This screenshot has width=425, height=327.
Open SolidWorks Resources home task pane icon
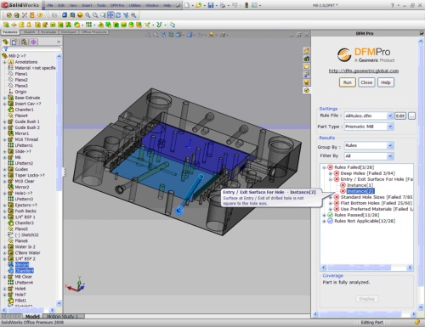[307, 51]
